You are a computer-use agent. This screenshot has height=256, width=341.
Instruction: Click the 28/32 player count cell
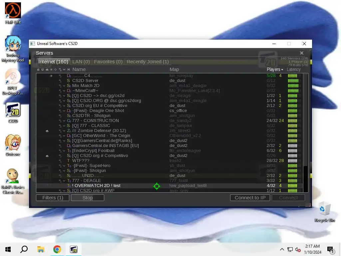click(272, 161)
